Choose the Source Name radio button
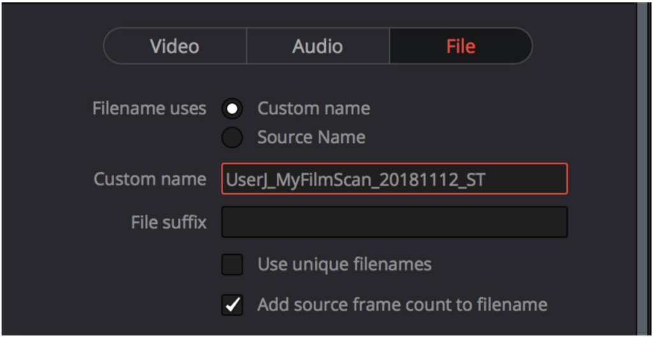The image size is (653, 338). pos(232,137)
